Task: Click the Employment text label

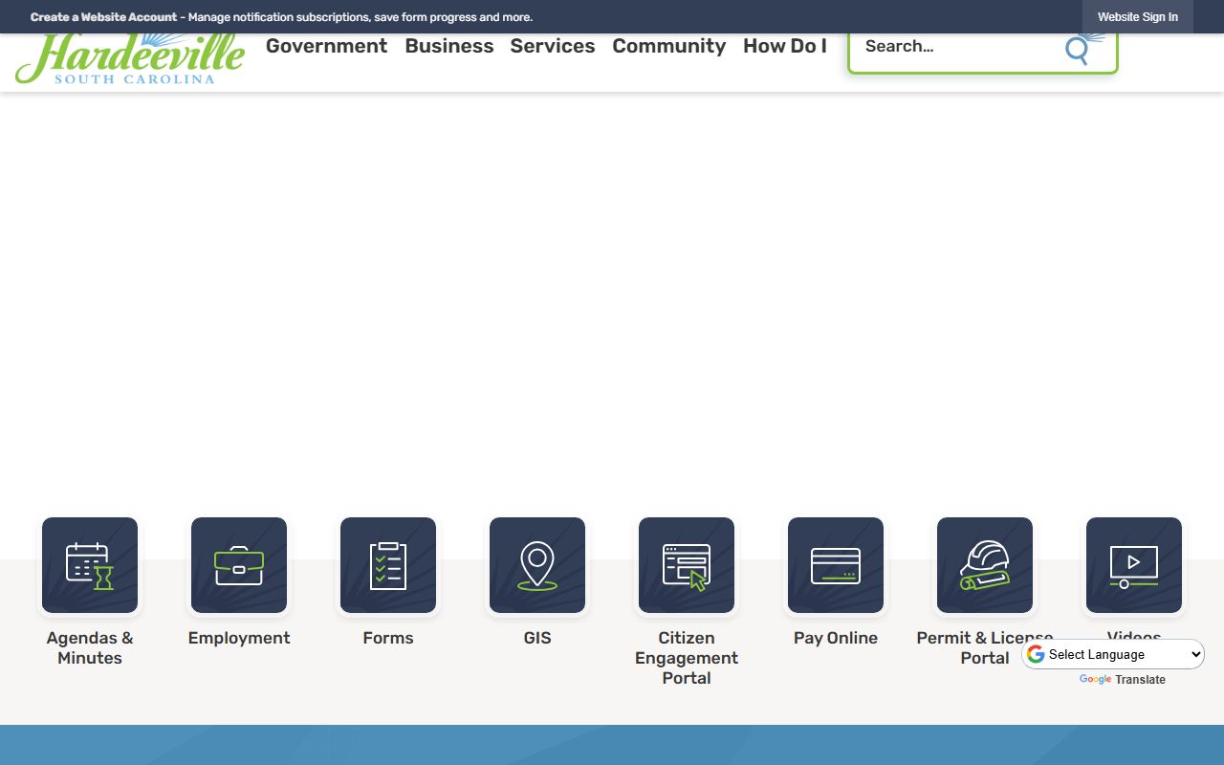Action: tap(239, 638)
